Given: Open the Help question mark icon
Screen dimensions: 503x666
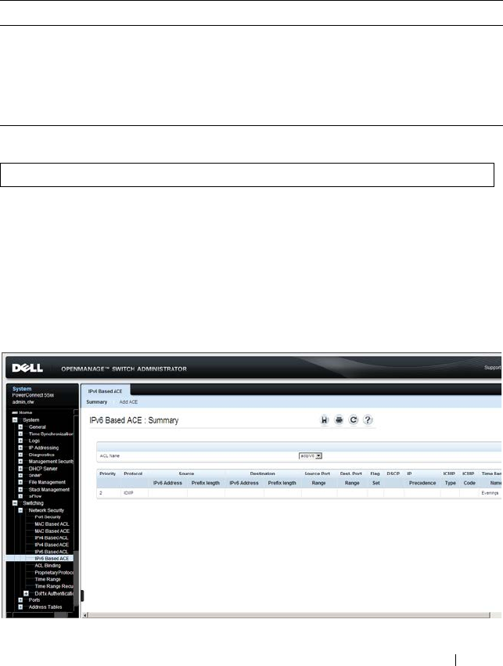Looking at the screenshot, I should pyautogui.click(x=368, y=420).
